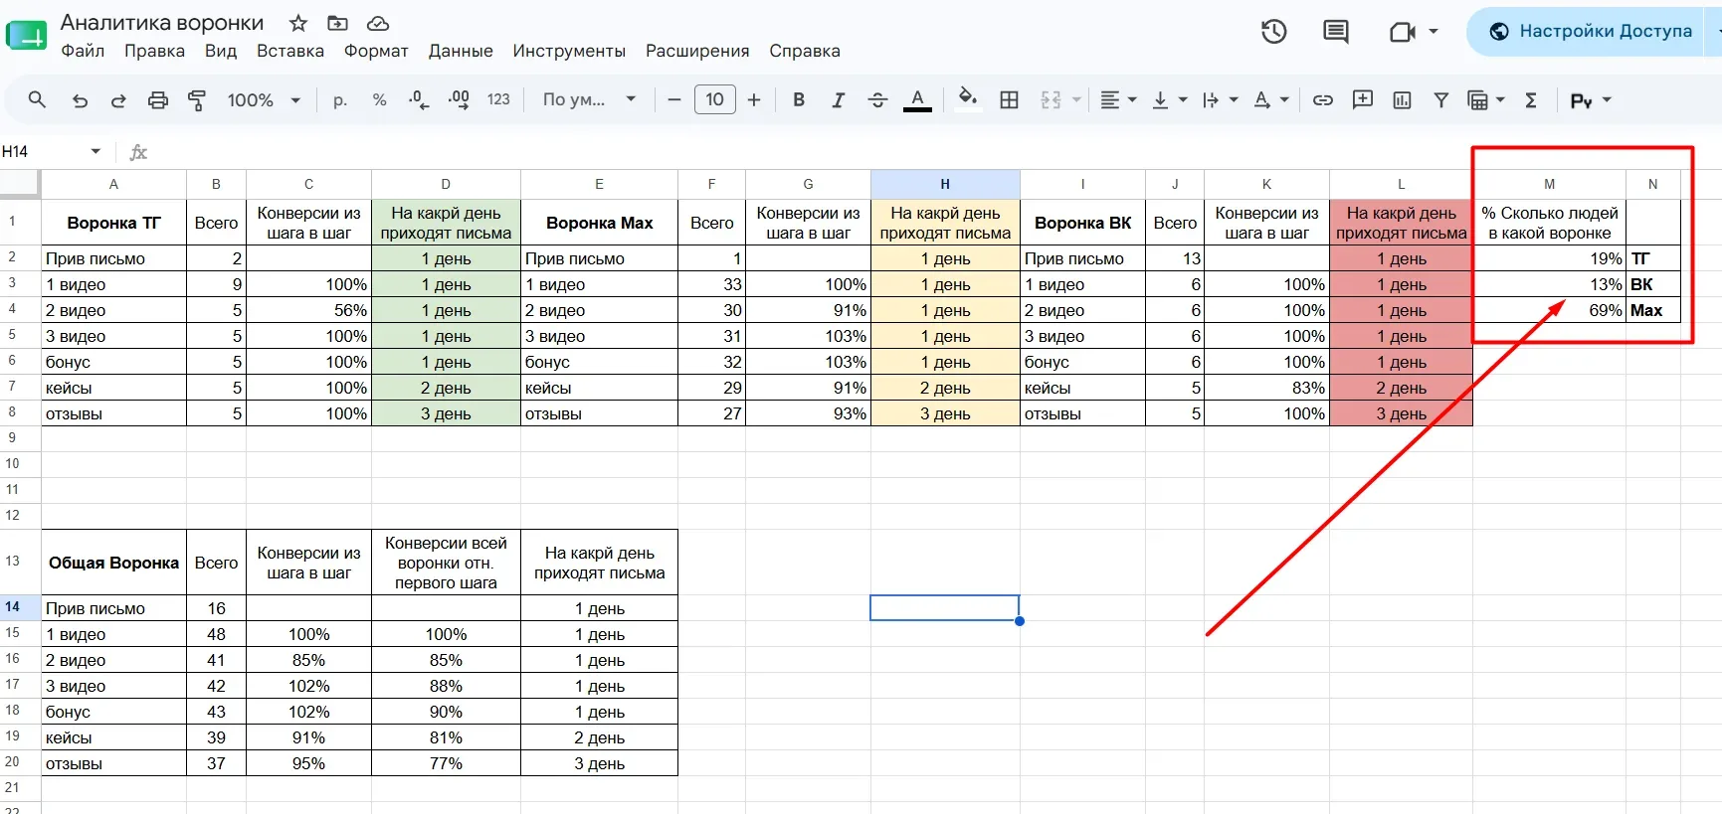Click the merge cells icon

click(x=1052, y=99)
